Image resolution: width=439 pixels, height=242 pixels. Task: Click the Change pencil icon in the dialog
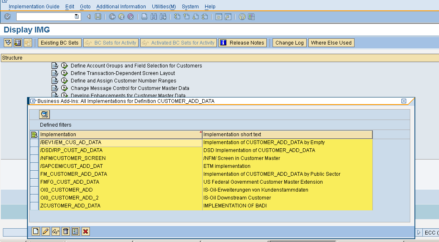click(x=45, y=231)
